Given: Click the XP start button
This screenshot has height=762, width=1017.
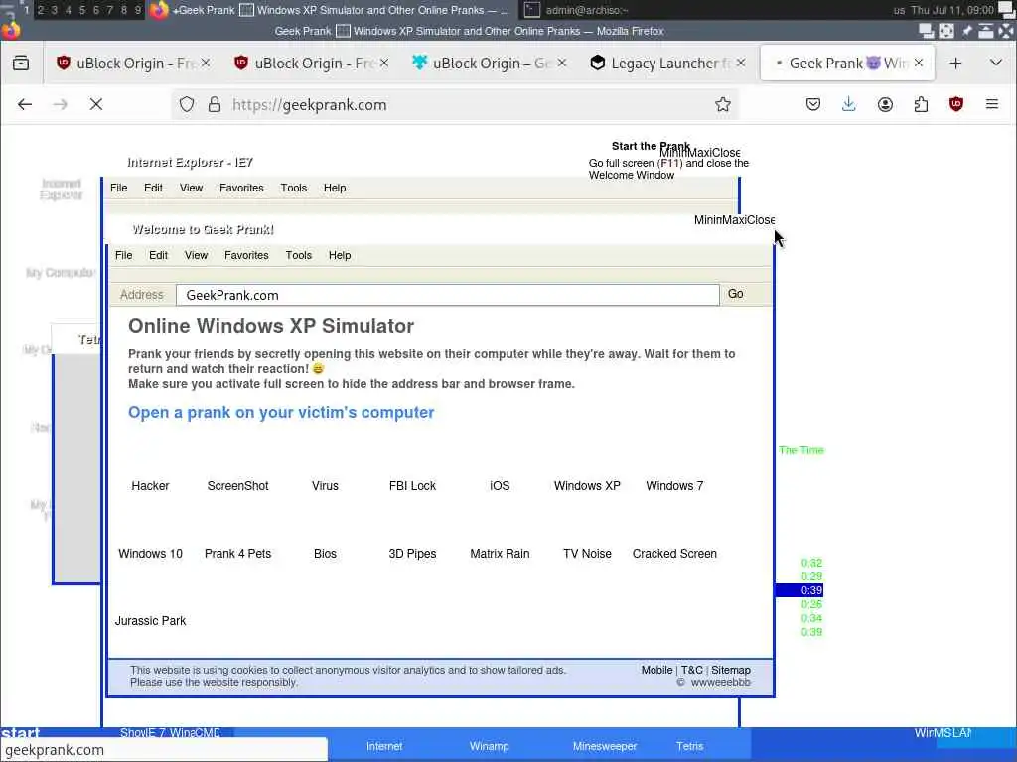Looking at the screenshot, I should [20, 733].
